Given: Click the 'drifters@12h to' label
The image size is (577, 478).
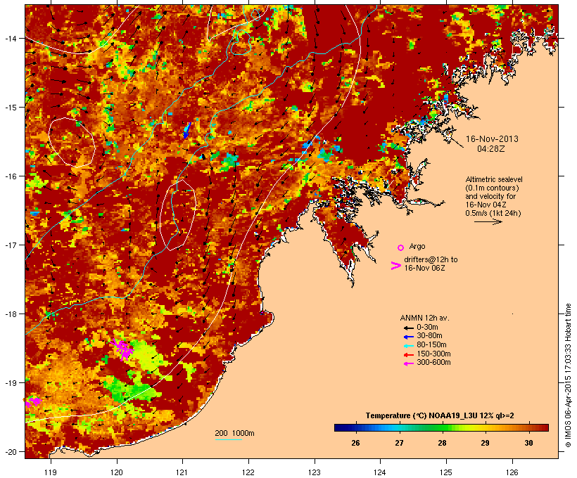Looking at the screenshot, I should (431, 259).
